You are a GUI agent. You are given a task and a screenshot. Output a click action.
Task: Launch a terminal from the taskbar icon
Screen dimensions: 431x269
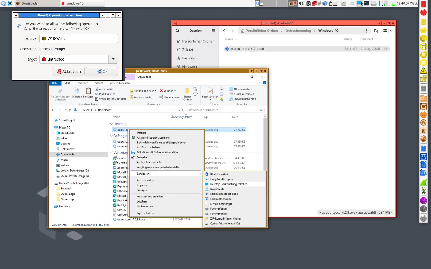tap(367, 3)
